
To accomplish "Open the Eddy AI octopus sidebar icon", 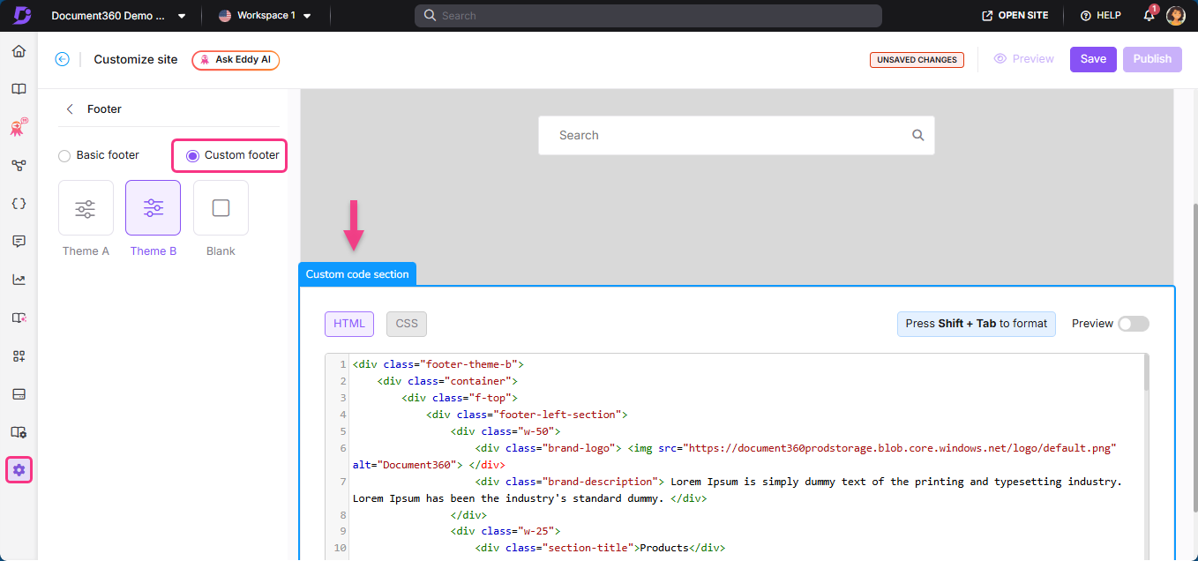I will [x=19, y=128].
